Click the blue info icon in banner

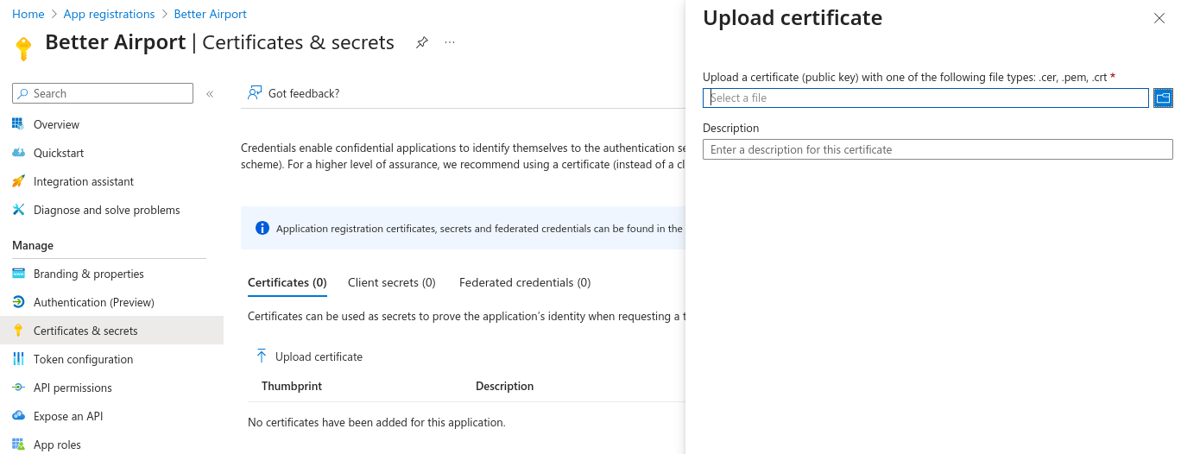pos(262,228)
